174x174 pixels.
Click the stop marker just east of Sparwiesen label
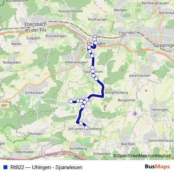pyautogui.click(x=96, y=79)
